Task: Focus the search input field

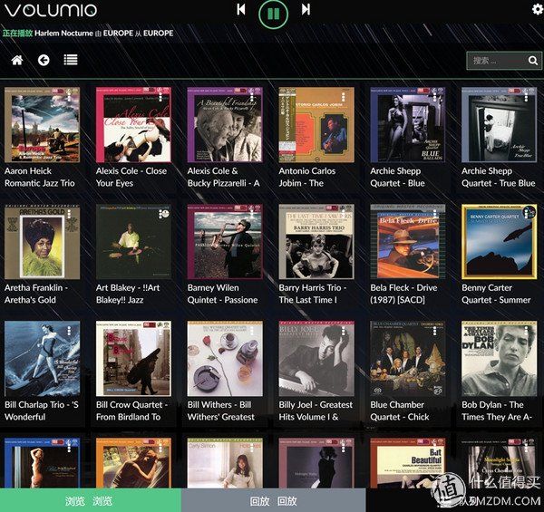Action: (x=495, y=61)
